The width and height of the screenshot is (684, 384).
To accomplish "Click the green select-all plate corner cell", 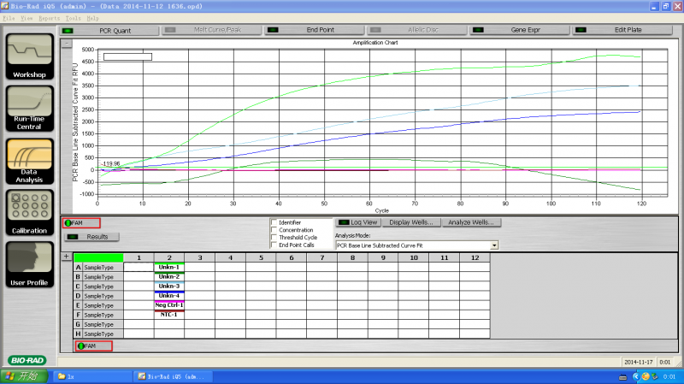I will pos(98,258).
